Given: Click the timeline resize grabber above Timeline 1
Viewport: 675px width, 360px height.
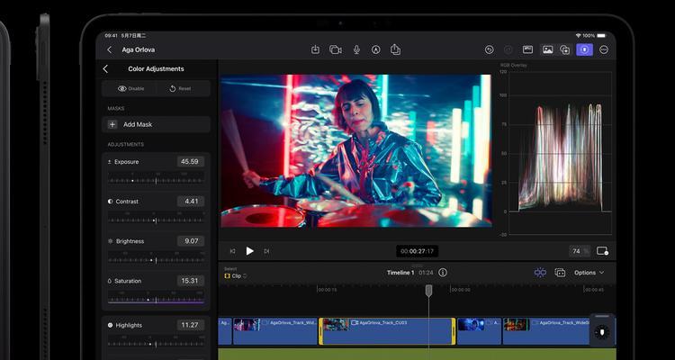Looking at the screenshot, I should coord(417,265).
